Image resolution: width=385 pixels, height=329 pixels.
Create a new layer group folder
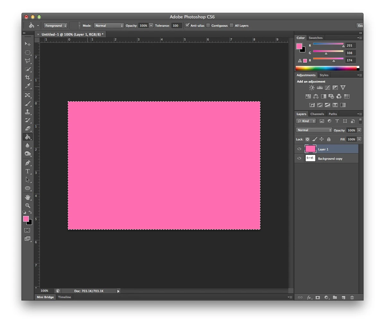point(335,297)
